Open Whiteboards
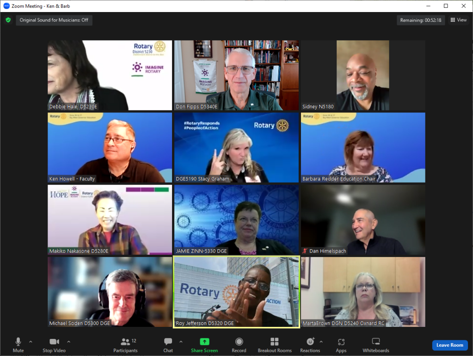 coord(375,344)
